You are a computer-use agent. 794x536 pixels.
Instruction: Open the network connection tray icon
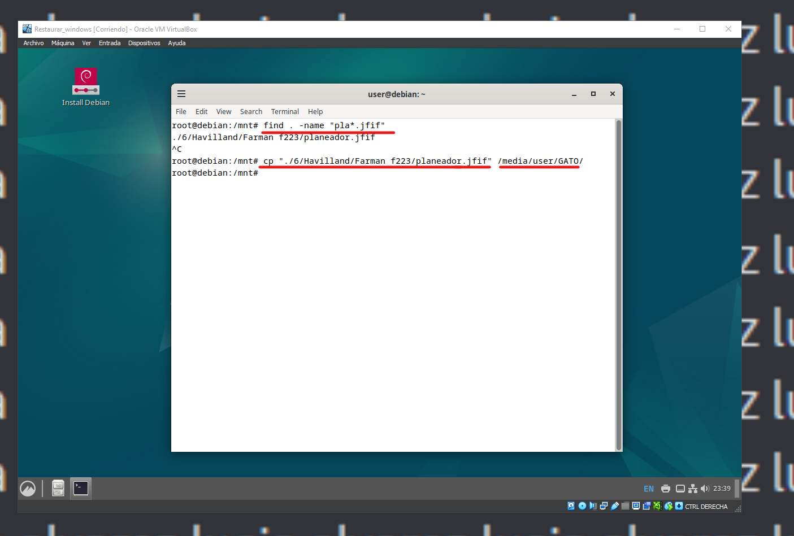tap(692, 489)
